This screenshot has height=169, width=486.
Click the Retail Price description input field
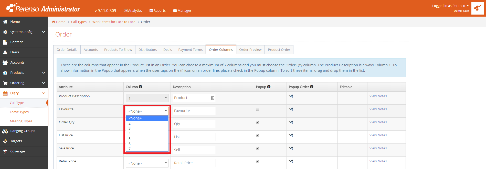pos(194,163)
